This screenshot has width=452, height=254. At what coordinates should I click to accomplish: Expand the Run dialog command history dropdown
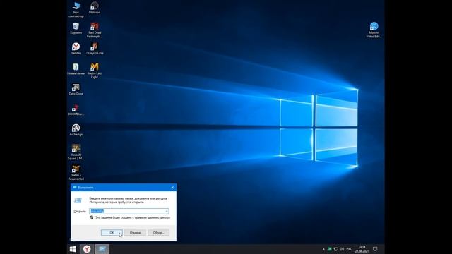[x=167, y=212]
